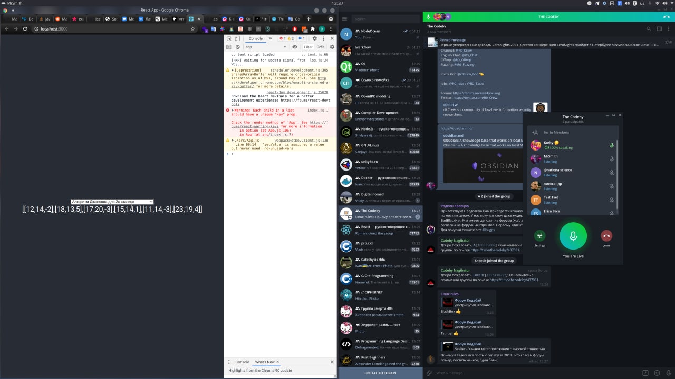Attach a file using the paperclip icon
Image resolution: width=675 pixels, height=379 pixels.
429,373
